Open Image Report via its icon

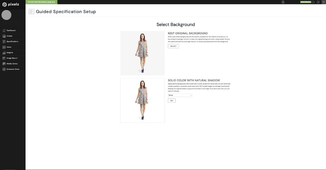[x=4, y=58]
